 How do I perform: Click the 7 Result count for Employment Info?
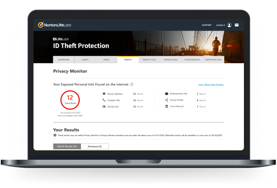click(201, 94)
